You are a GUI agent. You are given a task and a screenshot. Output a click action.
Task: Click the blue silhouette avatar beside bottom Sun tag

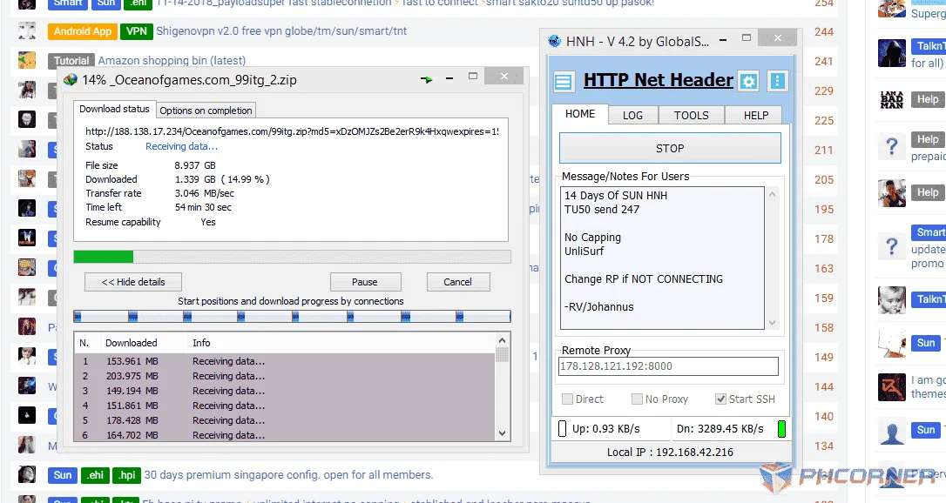892,433
